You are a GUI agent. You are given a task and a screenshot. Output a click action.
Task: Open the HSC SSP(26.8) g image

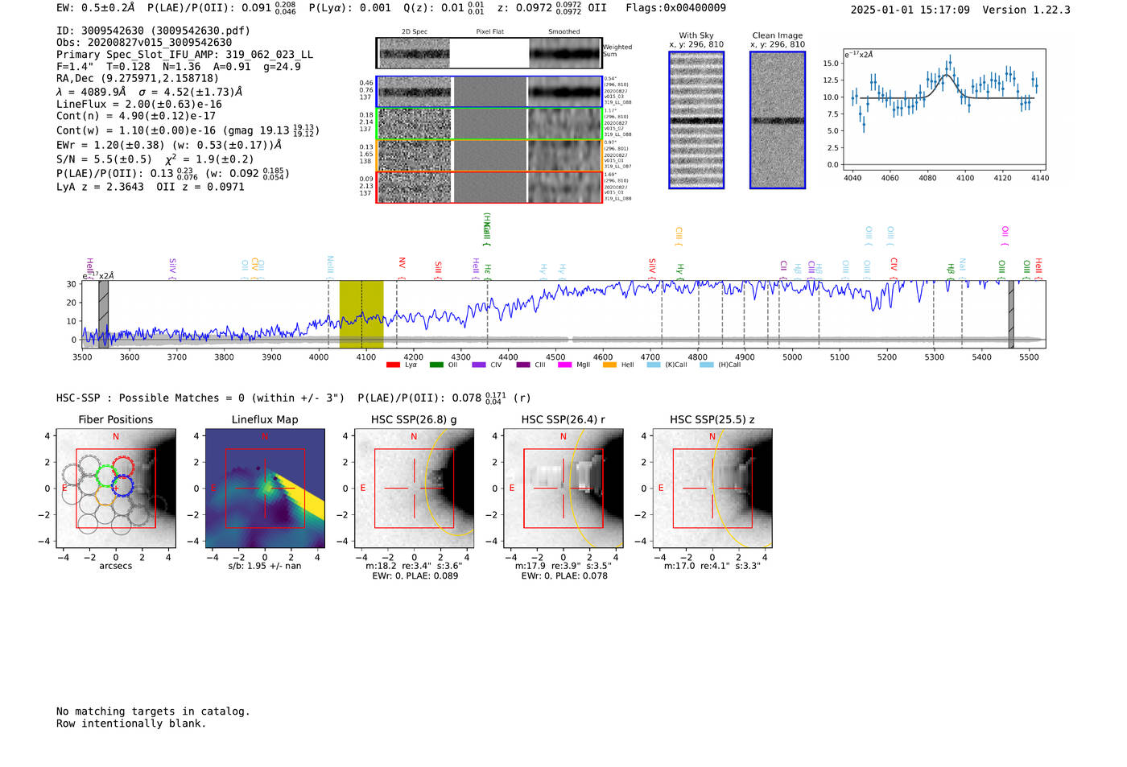click(x=415, y=489)
